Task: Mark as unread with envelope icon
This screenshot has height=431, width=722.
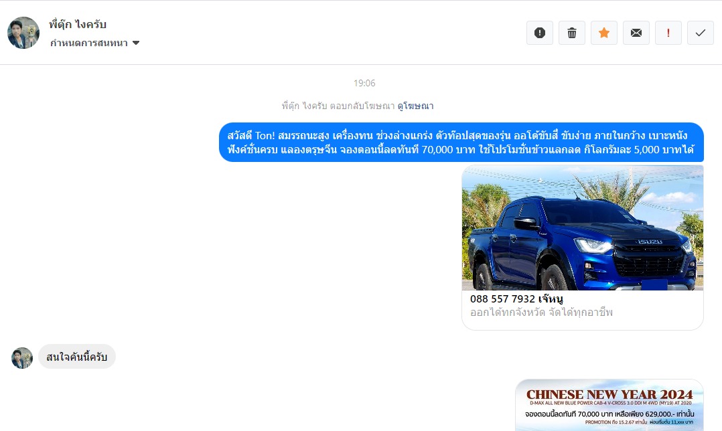Action: [636, 33]
